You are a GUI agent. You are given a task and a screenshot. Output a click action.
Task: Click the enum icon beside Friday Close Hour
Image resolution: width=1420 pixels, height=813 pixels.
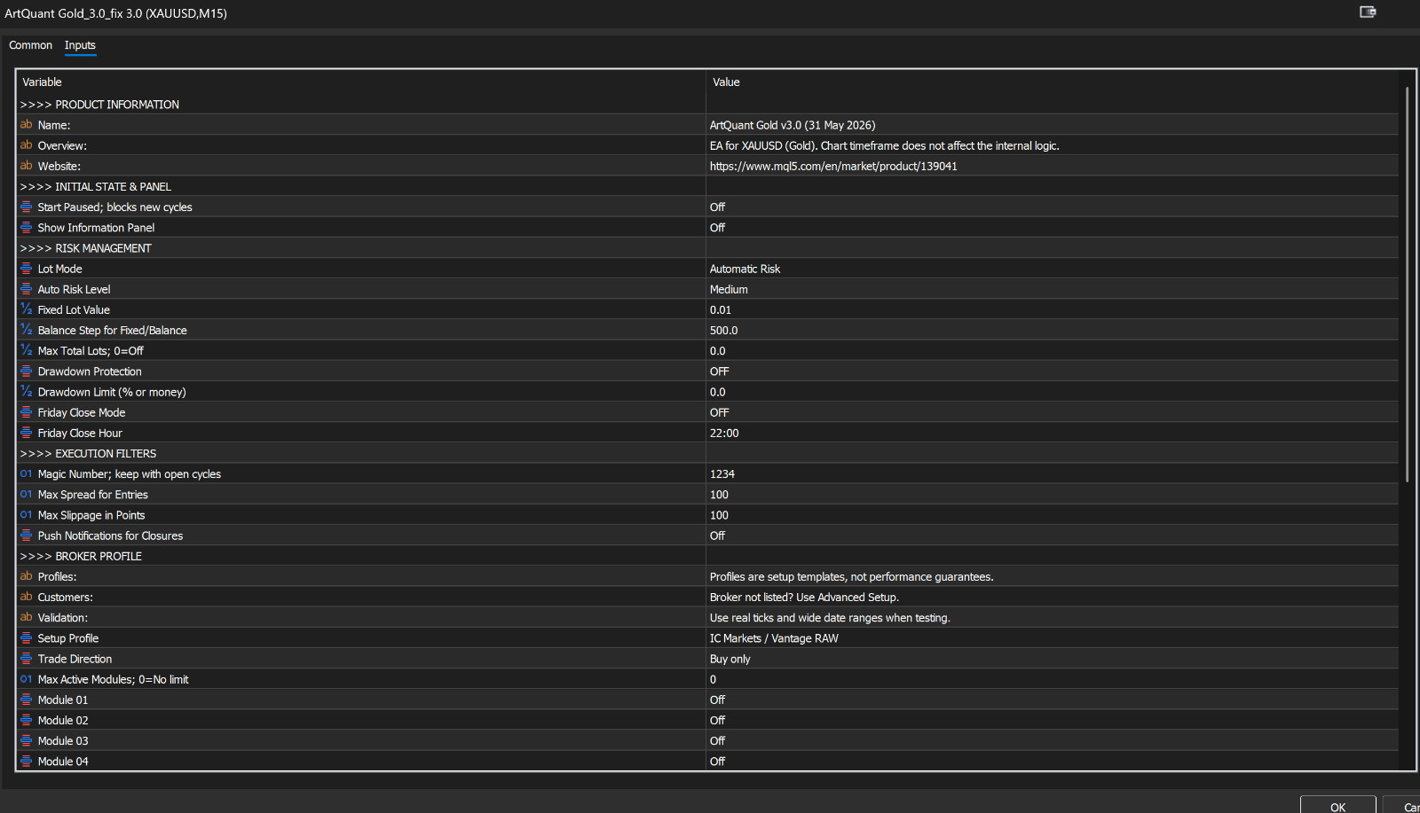26,433
